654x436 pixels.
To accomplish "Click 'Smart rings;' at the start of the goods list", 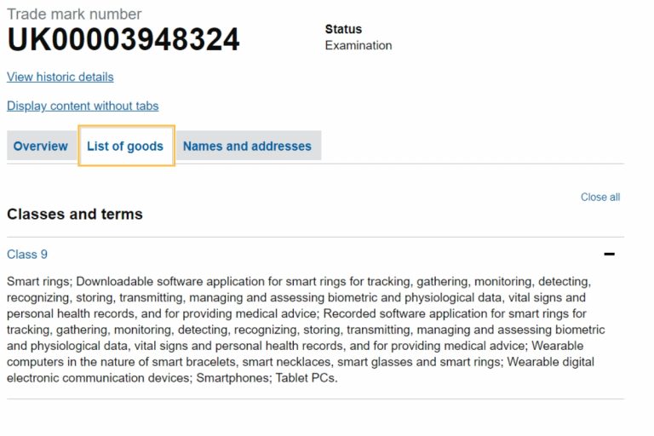I will pyautogui.click(x=39, y=281).
